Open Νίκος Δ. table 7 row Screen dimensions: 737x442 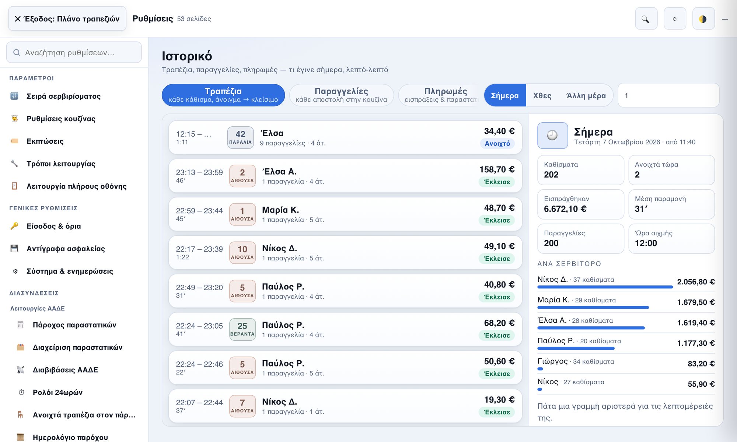345,406
